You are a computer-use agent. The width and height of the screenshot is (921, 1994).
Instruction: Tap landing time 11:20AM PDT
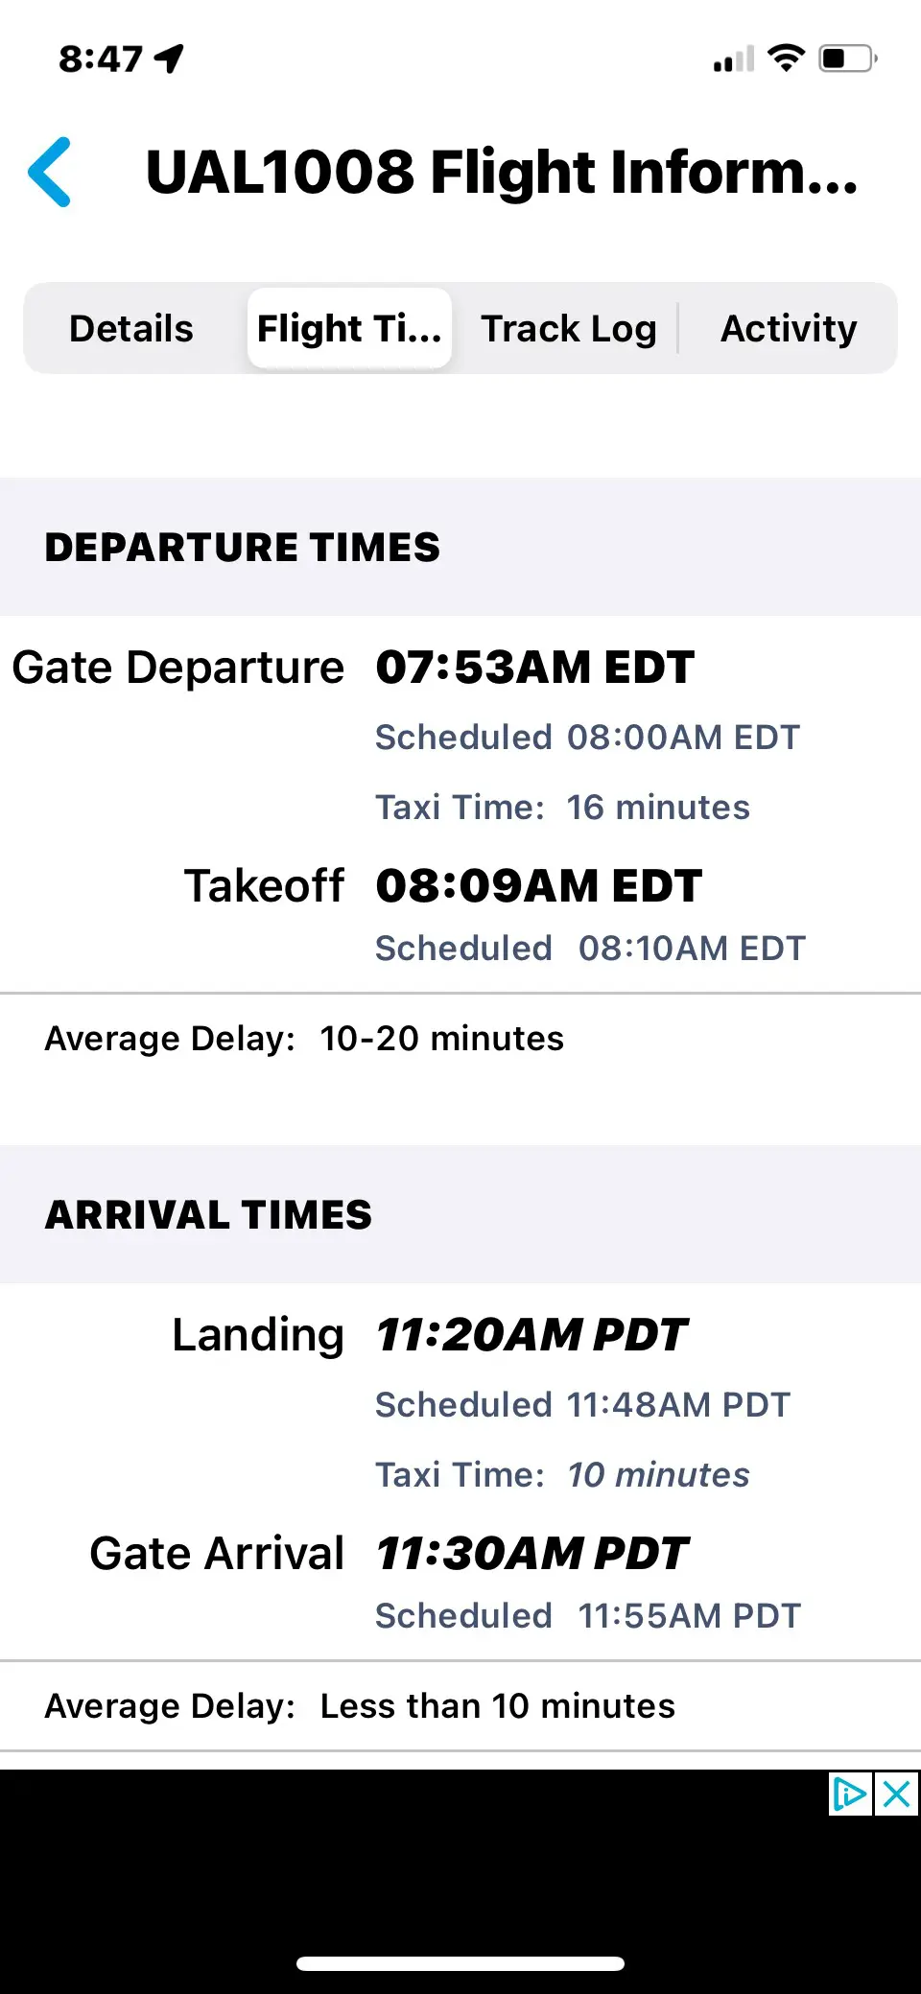coord(531,1334)
